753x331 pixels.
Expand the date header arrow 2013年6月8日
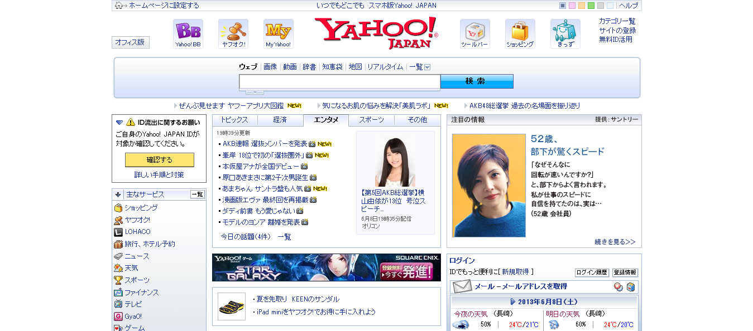point(513,301)
